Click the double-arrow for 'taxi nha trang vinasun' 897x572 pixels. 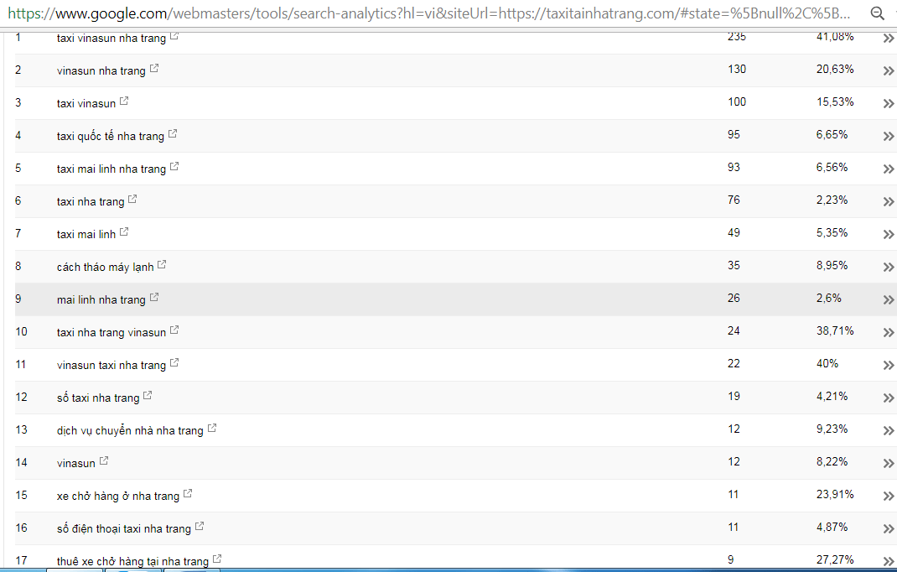tap(888, 332)
